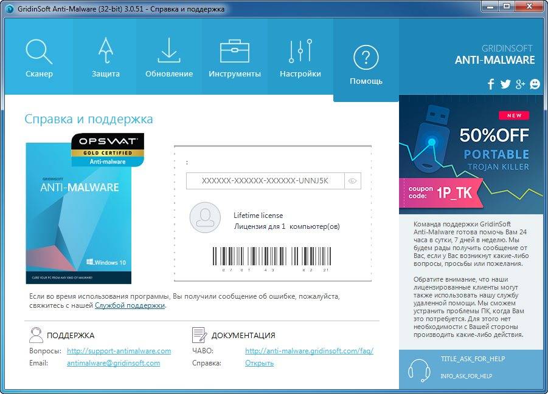Click the Anti-Malware product box image
The height and width of the screenshot is (394, 548).
click(x=78, y=213)
